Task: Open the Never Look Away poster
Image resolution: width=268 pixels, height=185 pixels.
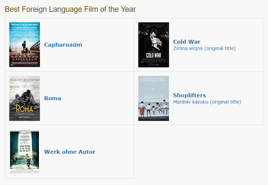Action: 24,152
